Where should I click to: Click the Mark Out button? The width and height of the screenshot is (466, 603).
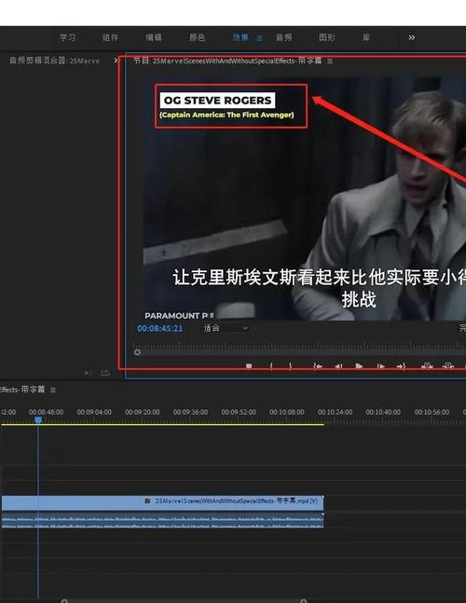point(290,366)
